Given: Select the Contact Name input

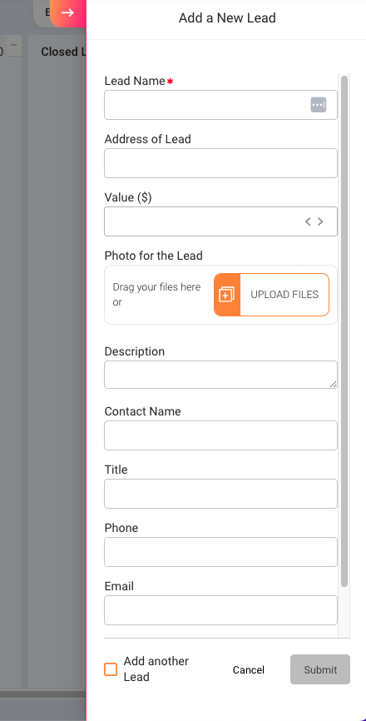Looking at the screenshot, I should click(220, 435).
